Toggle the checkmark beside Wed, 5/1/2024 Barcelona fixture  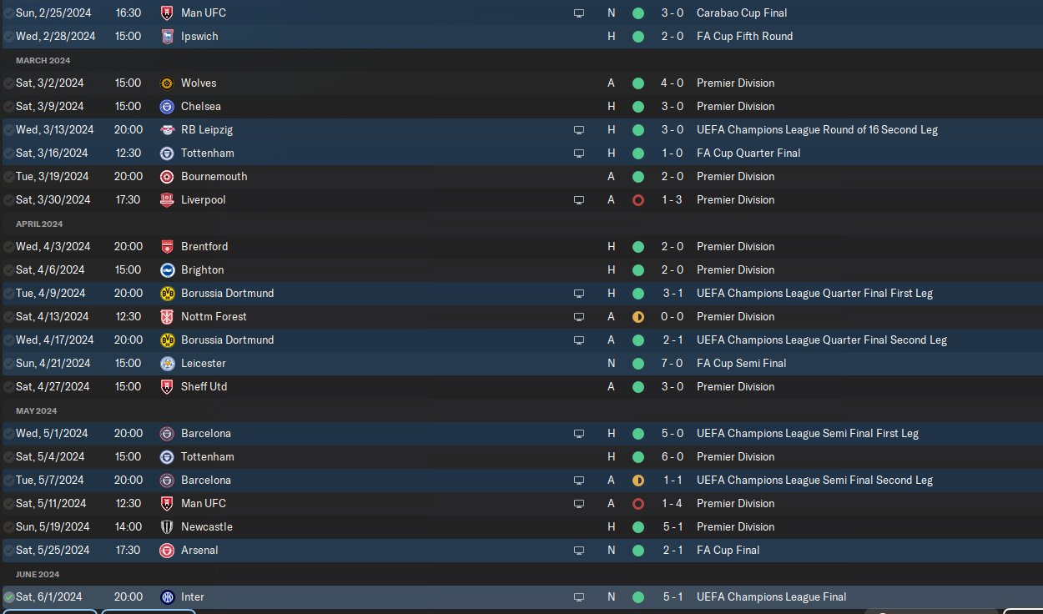[9, 434]
